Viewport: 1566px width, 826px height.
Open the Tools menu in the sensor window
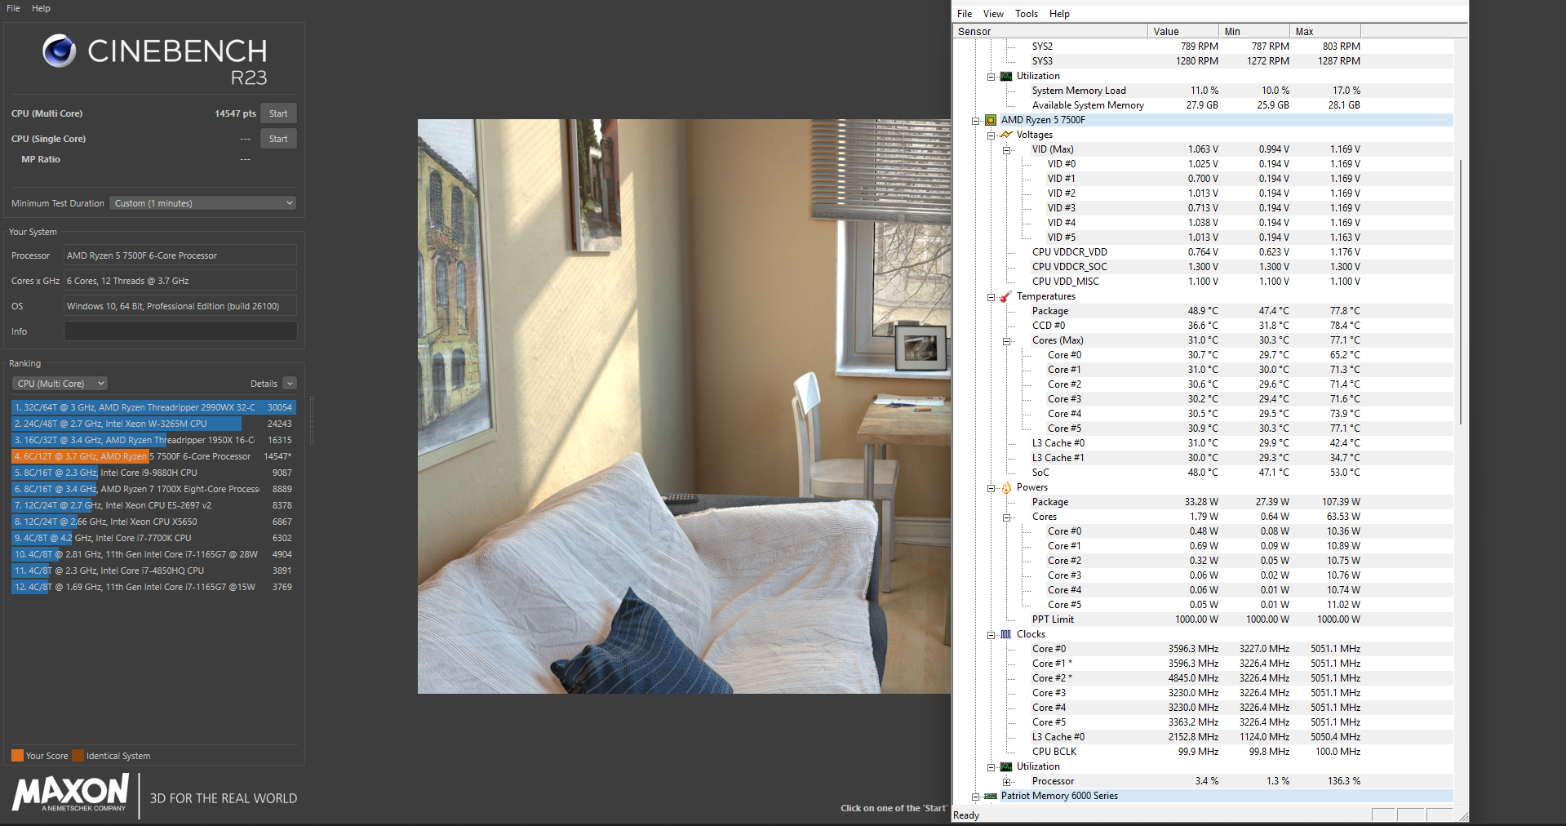pyautogui.click(x=1027, y=14)
